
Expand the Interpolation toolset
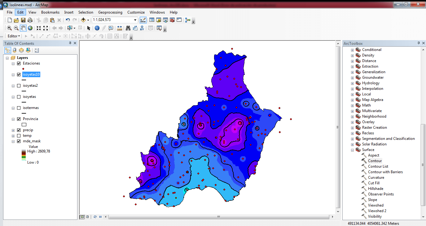[x=352, y=89]
